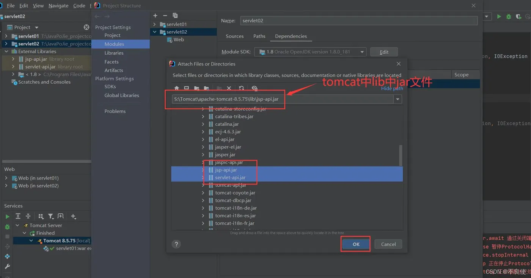Jump to project directory in file chooser

196,88
